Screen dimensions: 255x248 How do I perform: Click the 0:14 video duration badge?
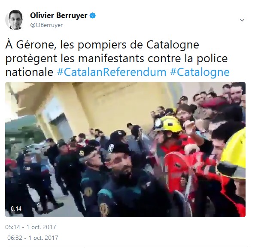pyautogui.click(x=16, y=209)
